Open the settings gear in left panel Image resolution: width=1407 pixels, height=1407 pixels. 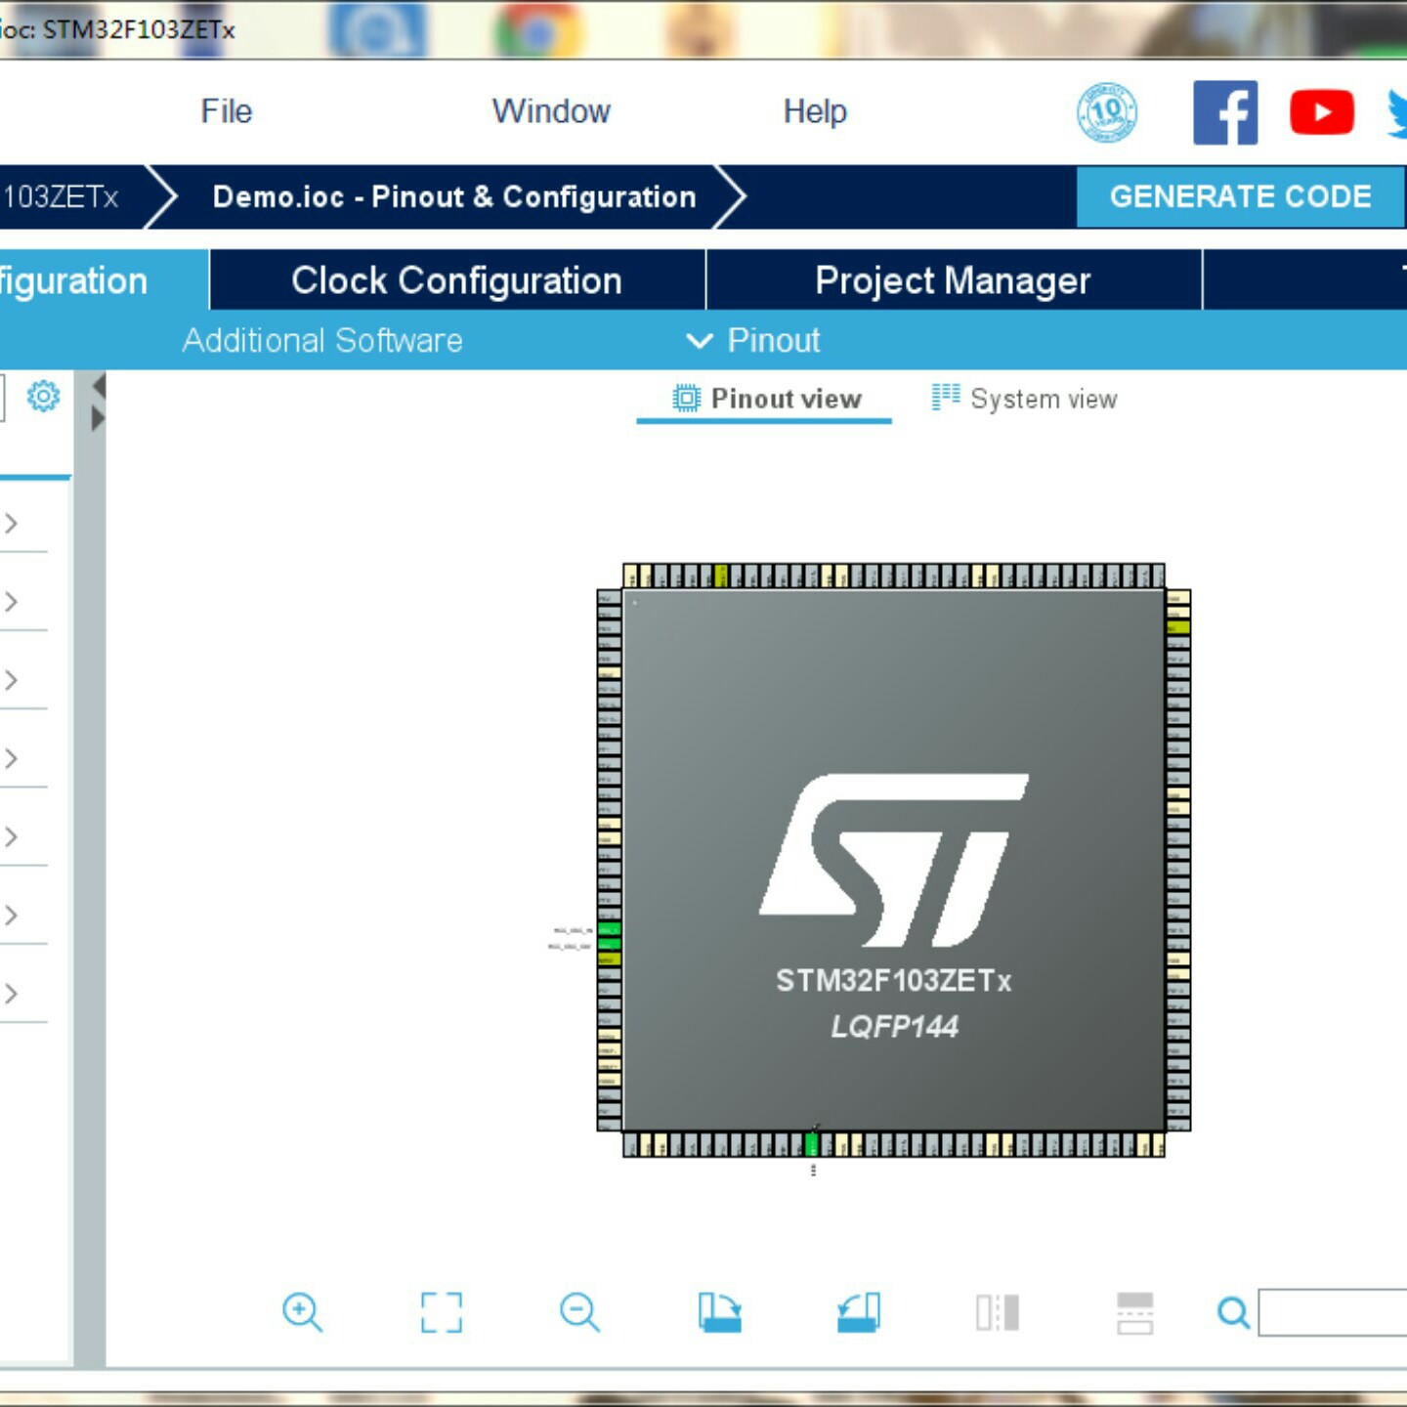coord(43,396)
